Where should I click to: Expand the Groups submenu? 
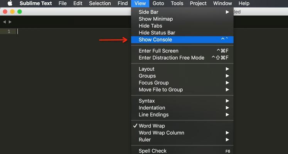182,76
